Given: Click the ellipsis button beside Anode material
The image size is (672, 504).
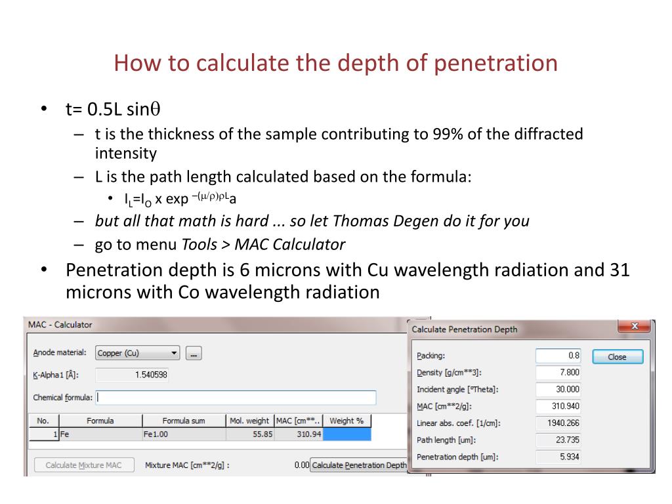Looking at the screenshot, I should [194, 353].
